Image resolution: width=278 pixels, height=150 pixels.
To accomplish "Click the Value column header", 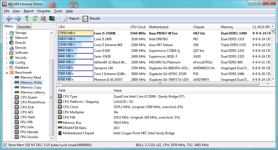I will [166, 90].
